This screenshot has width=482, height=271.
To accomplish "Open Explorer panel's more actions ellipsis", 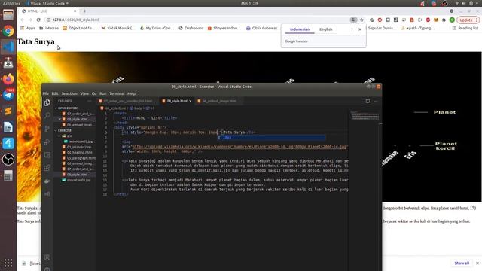I will click(x=90, y=101).
